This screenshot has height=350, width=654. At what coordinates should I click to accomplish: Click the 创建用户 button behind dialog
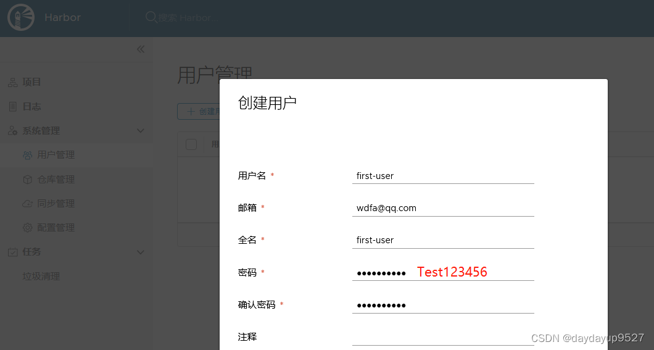click(199, 111)
